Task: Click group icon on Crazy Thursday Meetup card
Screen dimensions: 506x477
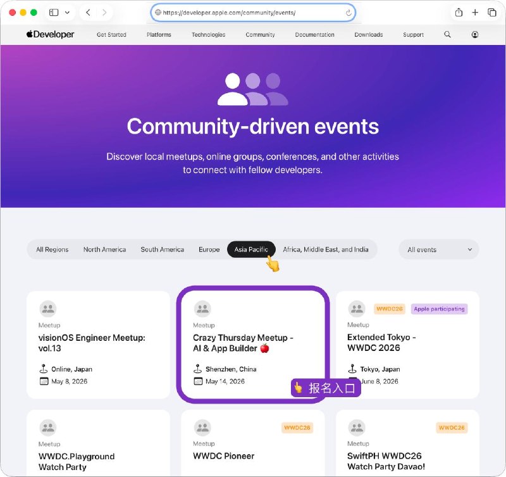Action: pyautogui.click(x=202, y=308)
